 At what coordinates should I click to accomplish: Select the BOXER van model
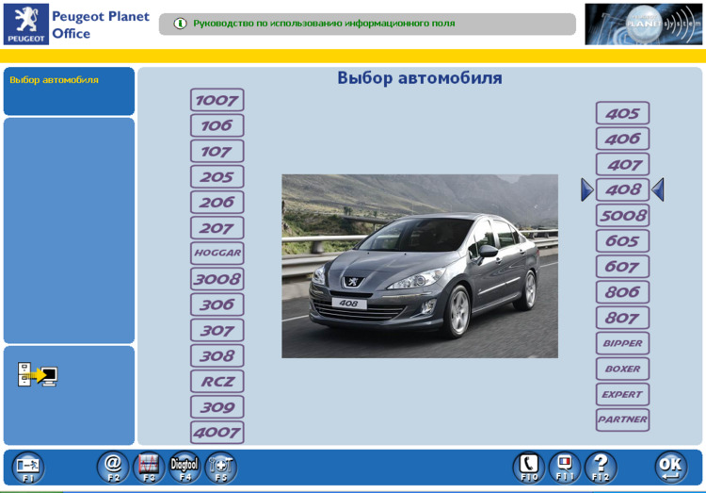[x=623, y=369]
